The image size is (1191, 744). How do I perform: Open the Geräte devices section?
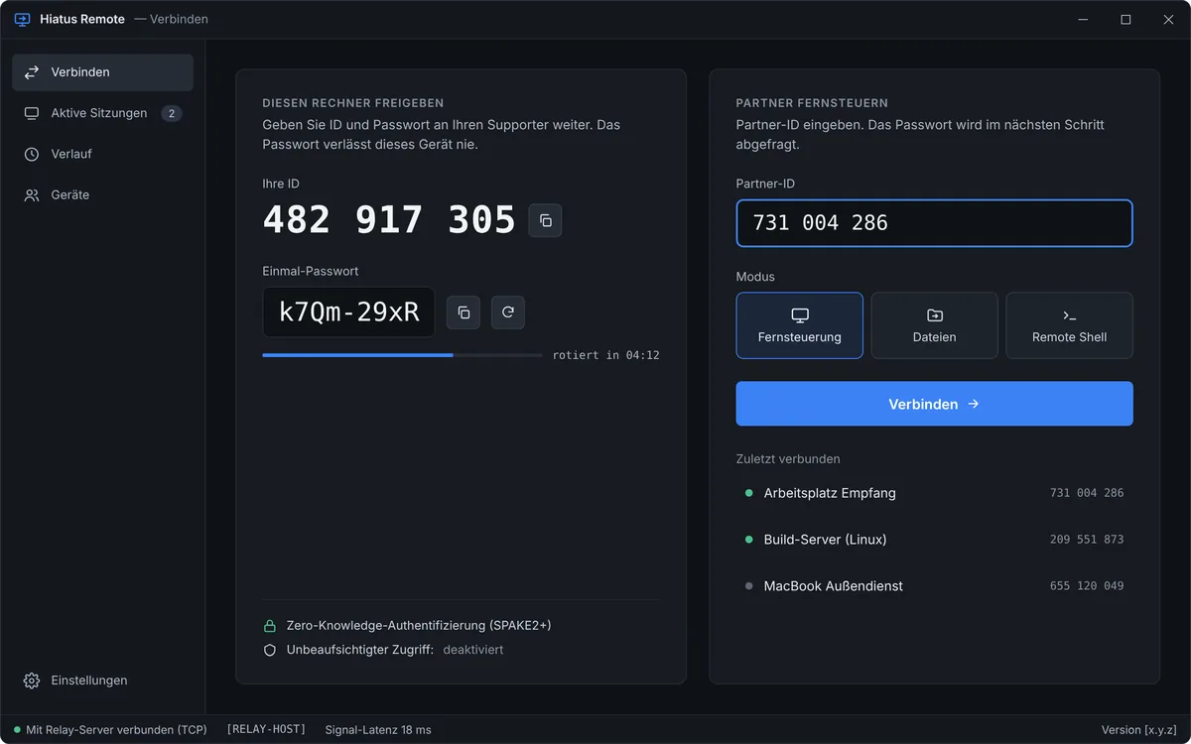coord(102,194)
